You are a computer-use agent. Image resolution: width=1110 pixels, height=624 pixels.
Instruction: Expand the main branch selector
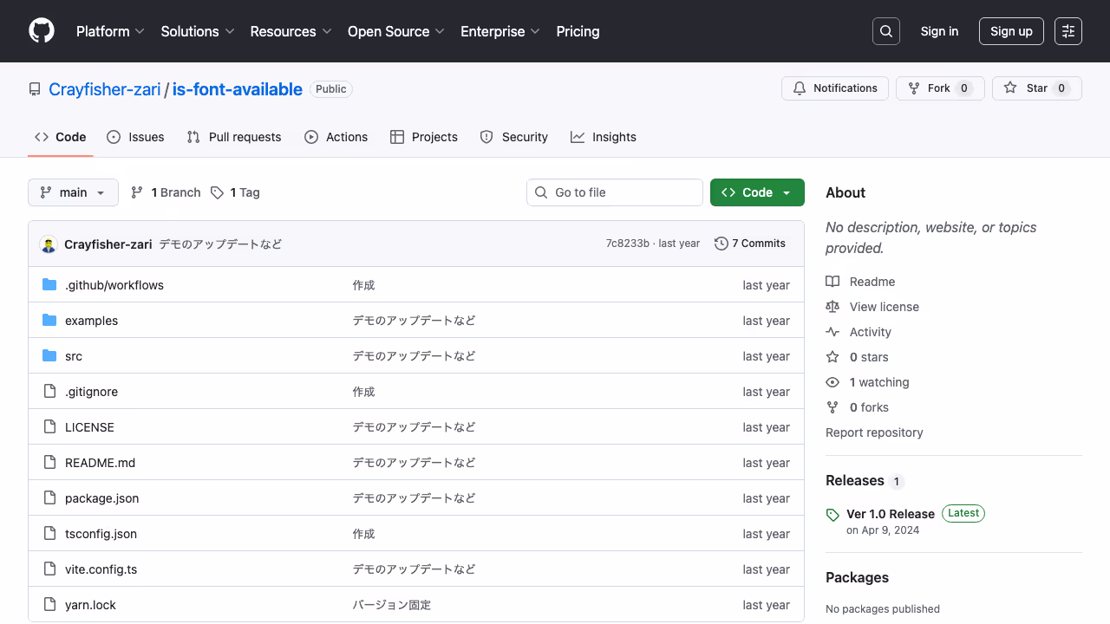[73, 192]
